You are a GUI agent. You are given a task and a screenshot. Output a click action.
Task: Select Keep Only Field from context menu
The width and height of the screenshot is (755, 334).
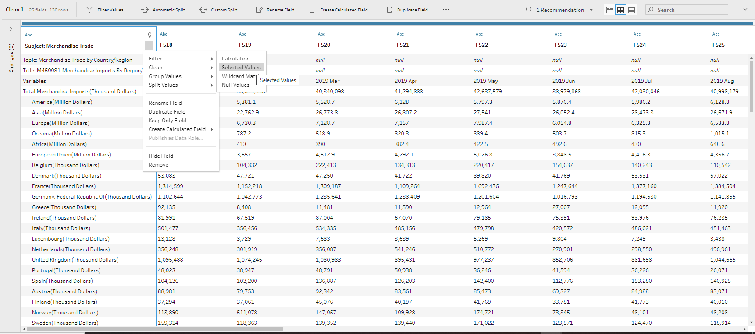pyautogui.click(x=167, y=121)
